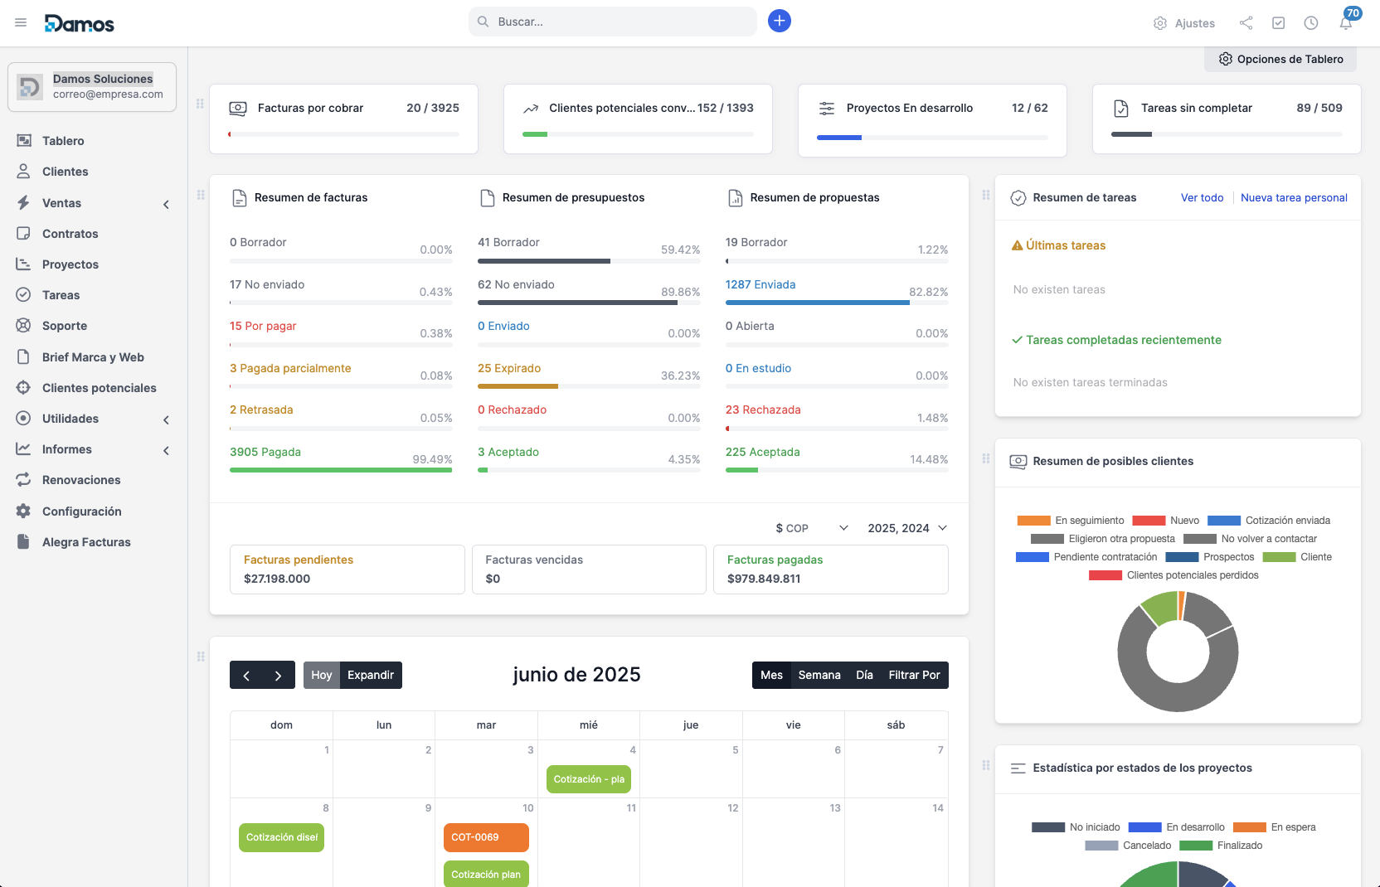The image size is (1380, 887).
Task: Toggle En desarrollo legend in projects chart
Action: [x=1177, y=827]
